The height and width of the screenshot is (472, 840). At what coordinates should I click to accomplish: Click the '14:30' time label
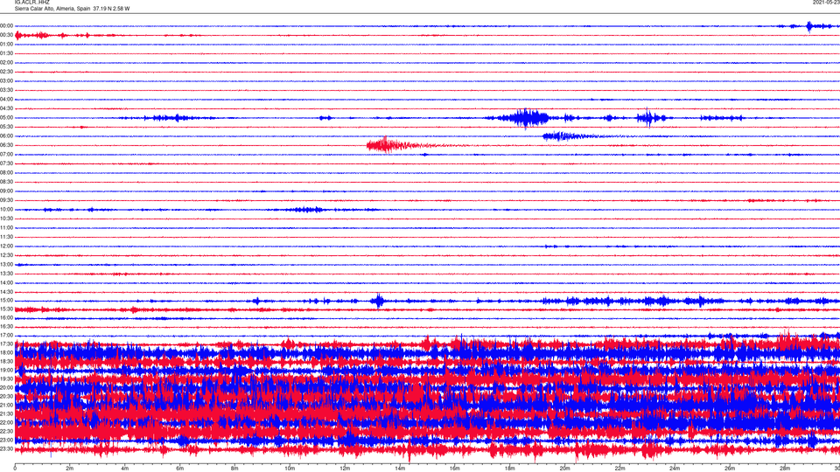6,292
